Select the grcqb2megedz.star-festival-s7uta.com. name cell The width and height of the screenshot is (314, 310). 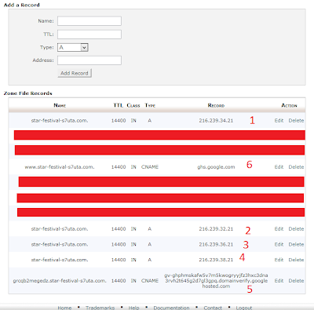(60, 281)
